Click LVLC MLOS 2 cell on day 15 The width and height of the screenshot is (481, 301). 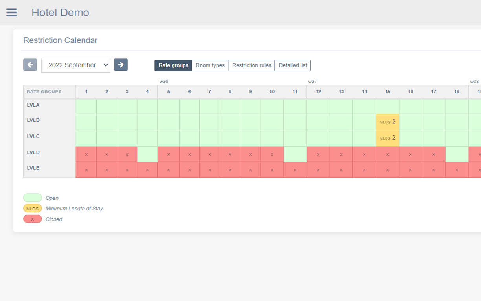pos(387,138)
